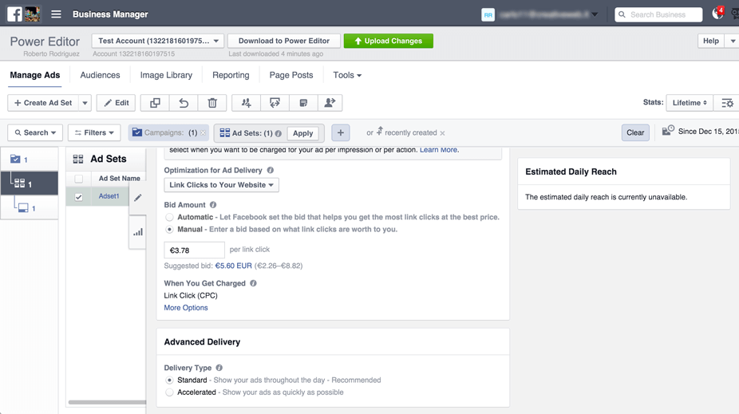Open the Image Library tab
The image size is (739, 414).
point(166,75)
